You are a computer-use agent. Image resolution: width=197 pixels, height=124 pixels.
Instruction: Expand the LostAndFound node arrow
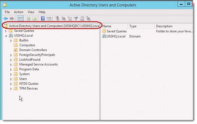point(11,60)
